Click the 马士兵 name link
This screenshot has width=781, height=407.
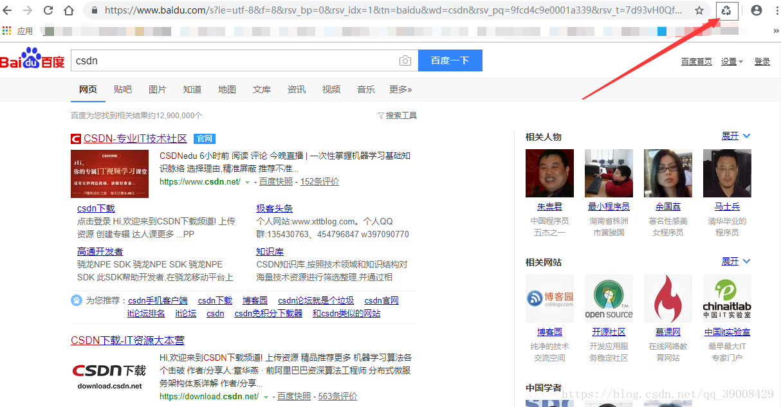tap(727, 207)
